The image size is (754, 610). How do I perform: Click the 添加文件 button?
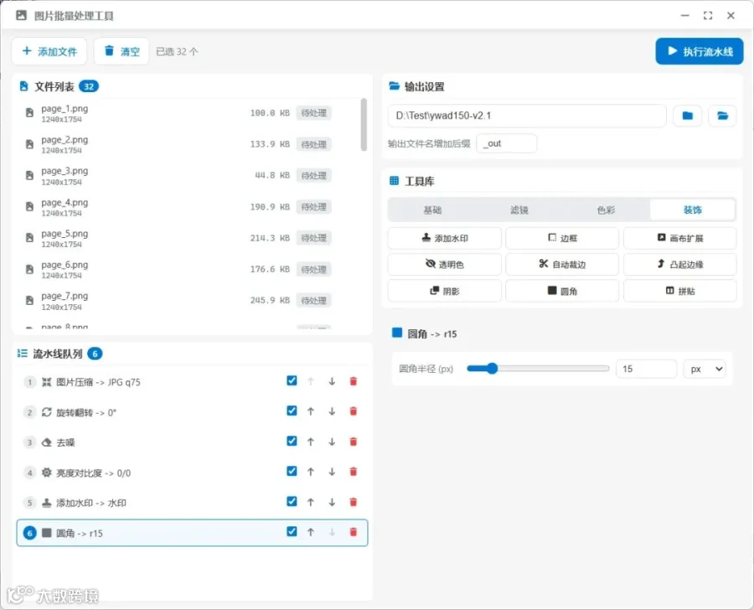coord(49,51)
